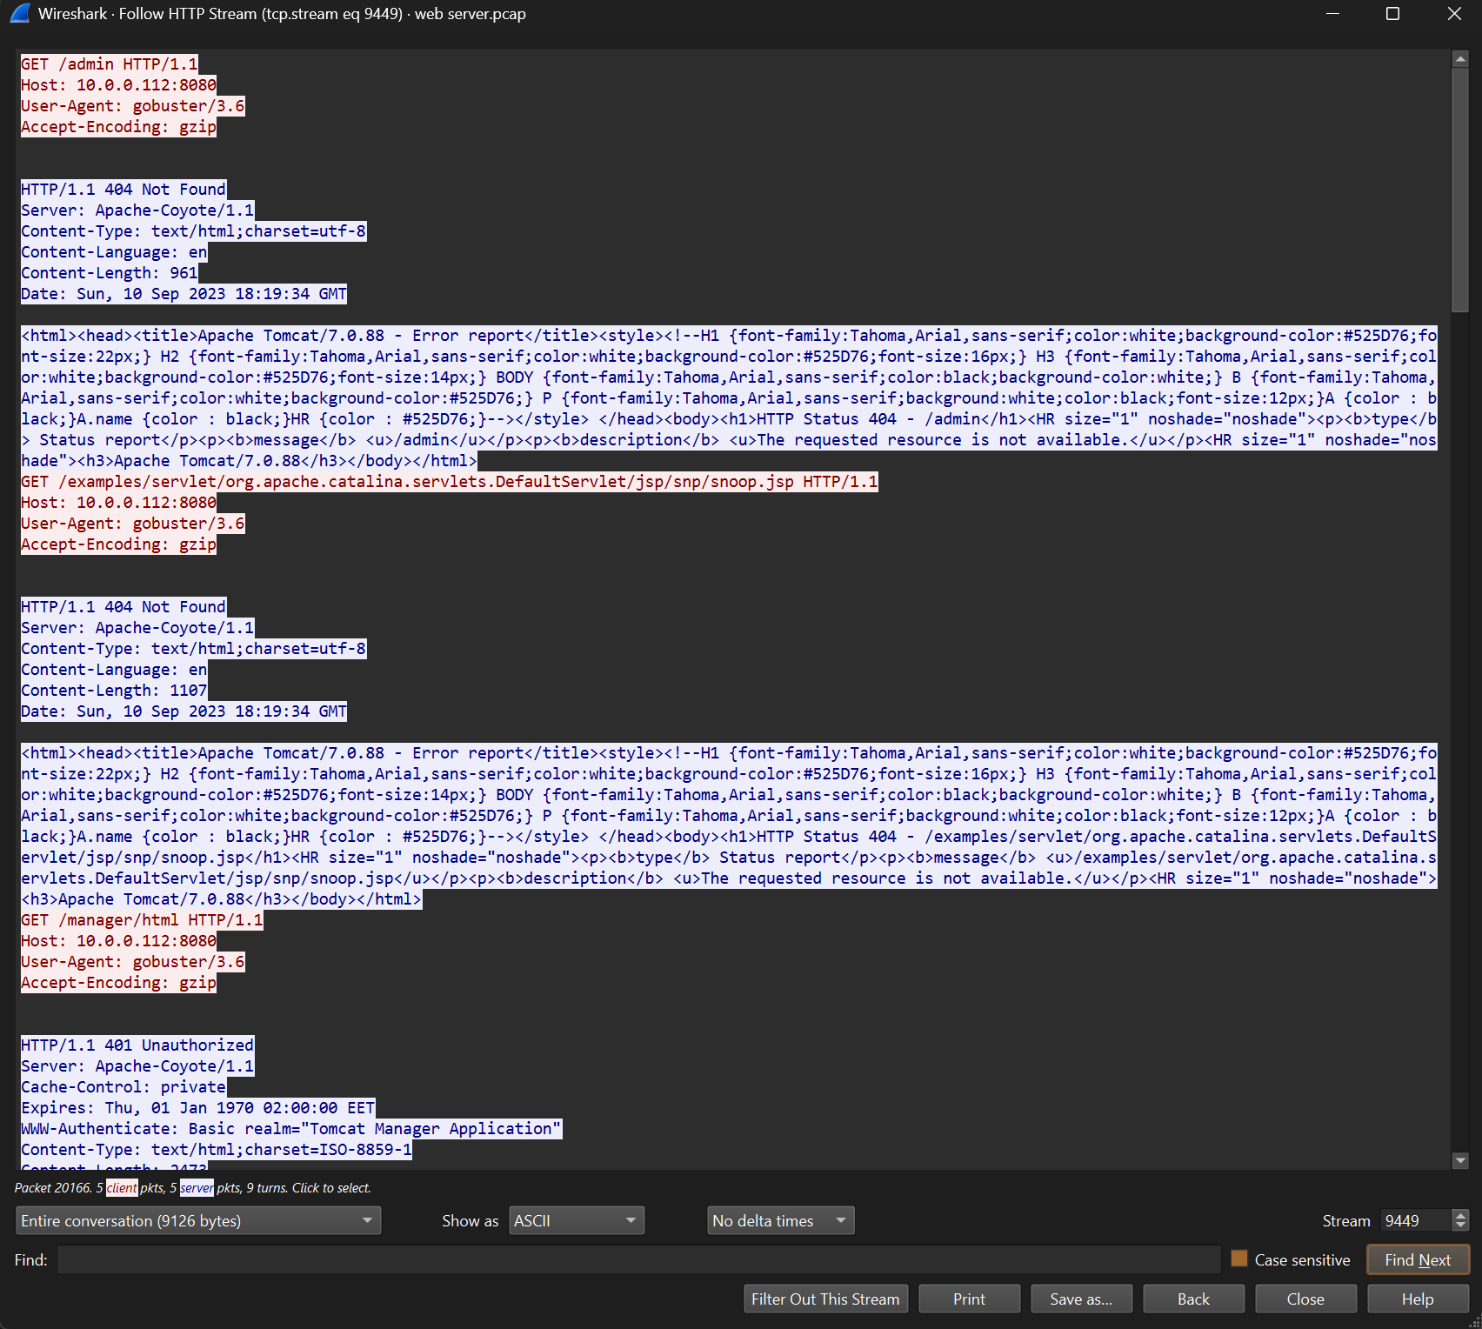Viewport: 1482px width, 1329px height.
Task: Select the red 'client' label in the status line
Action: (x=122, y=1187)
